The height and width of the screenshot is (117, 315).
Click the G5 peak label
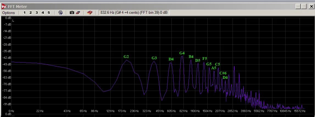click(209, 64)
